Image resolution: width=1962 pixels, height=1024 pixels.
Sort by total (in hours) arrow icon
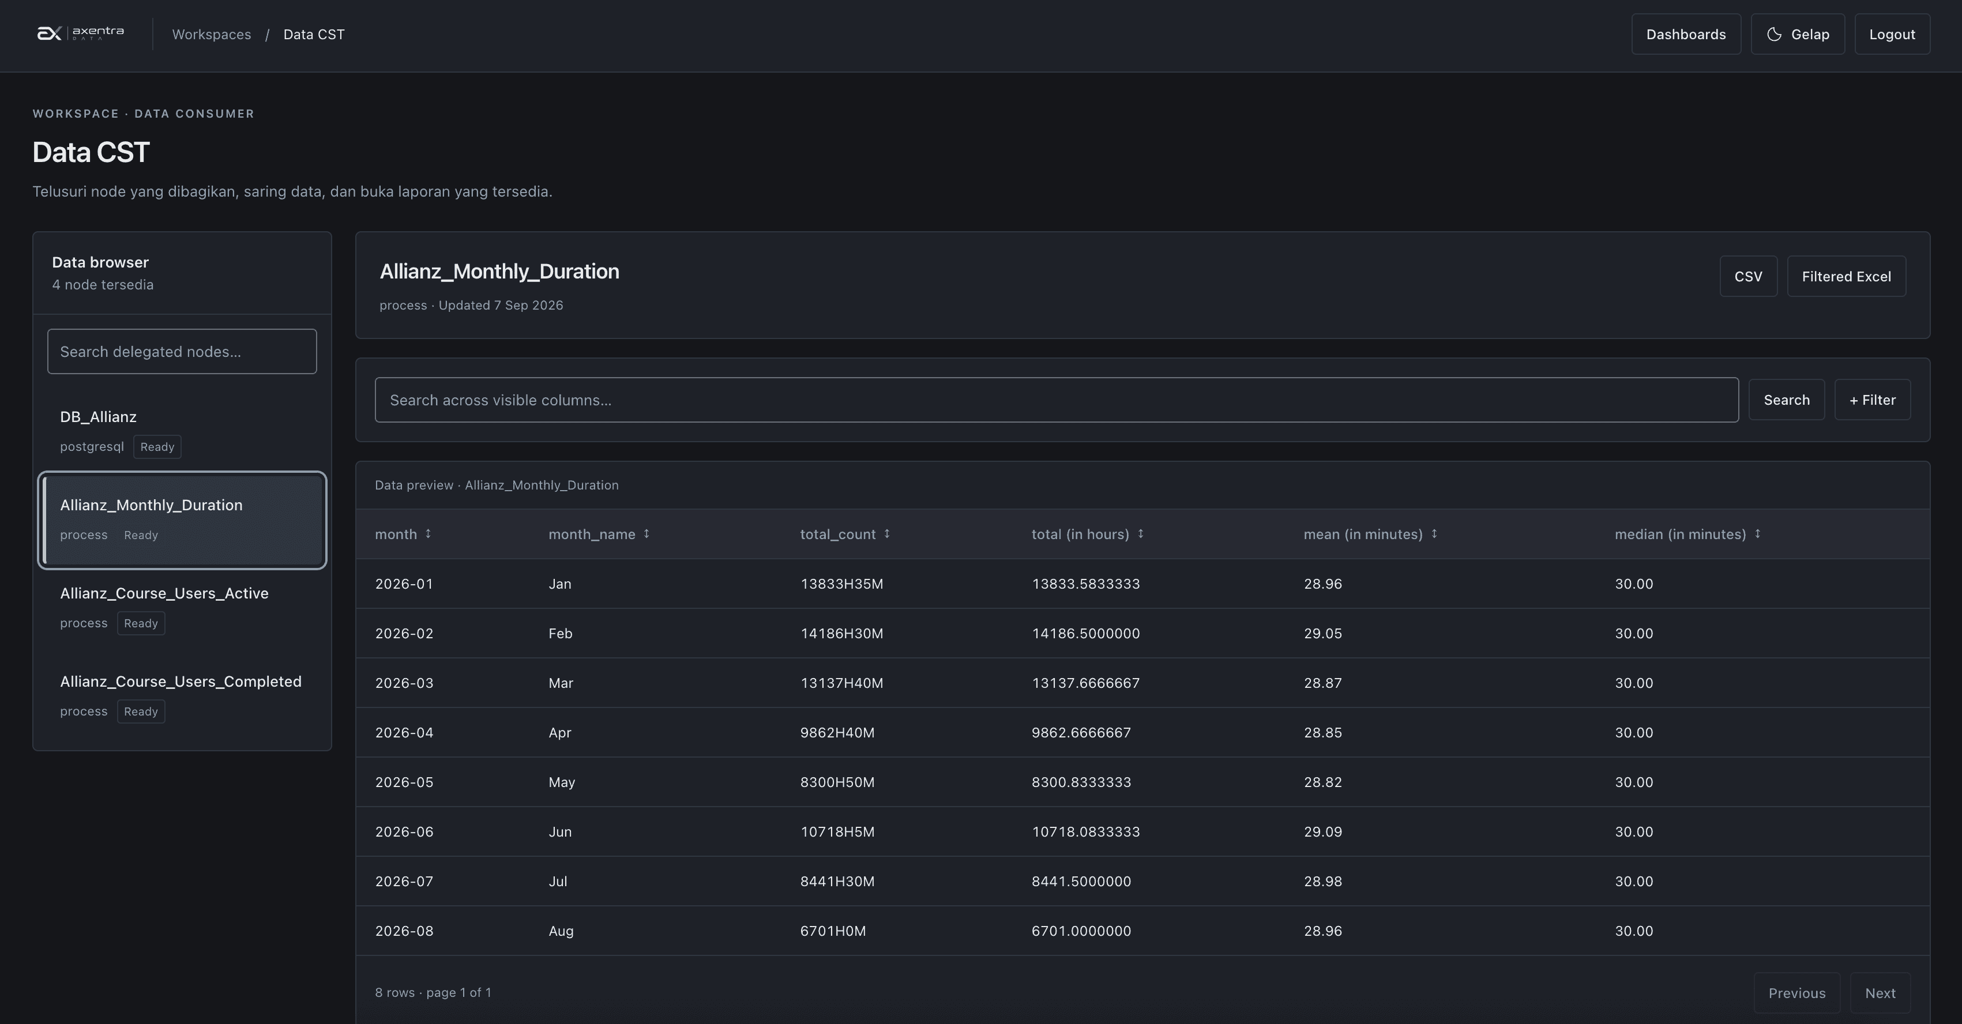click(1140, 534)
